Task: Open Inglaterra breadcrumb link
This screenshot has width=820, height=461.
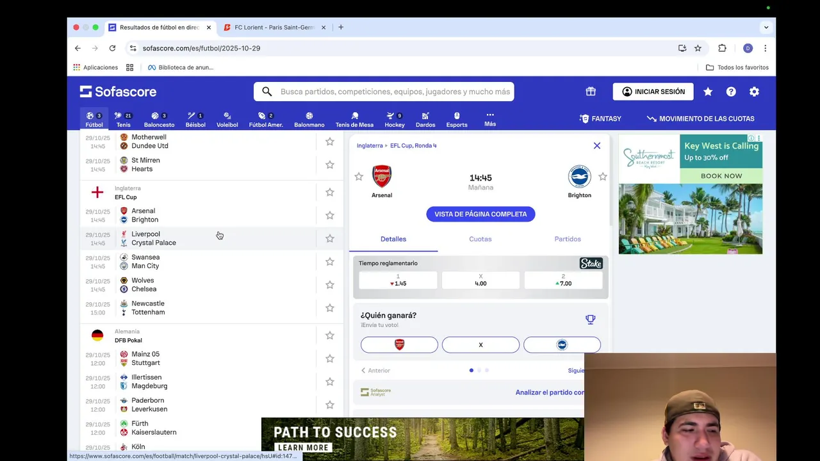Action: (370, 145)
